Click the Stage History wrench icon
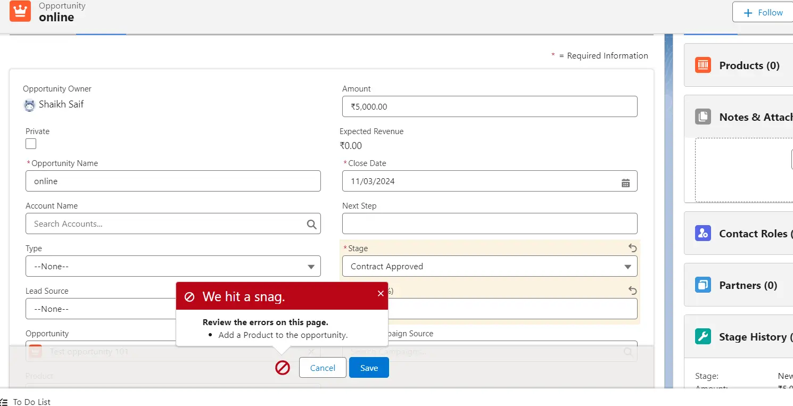Screen dimensions: 793x406 tap(703, 337)
